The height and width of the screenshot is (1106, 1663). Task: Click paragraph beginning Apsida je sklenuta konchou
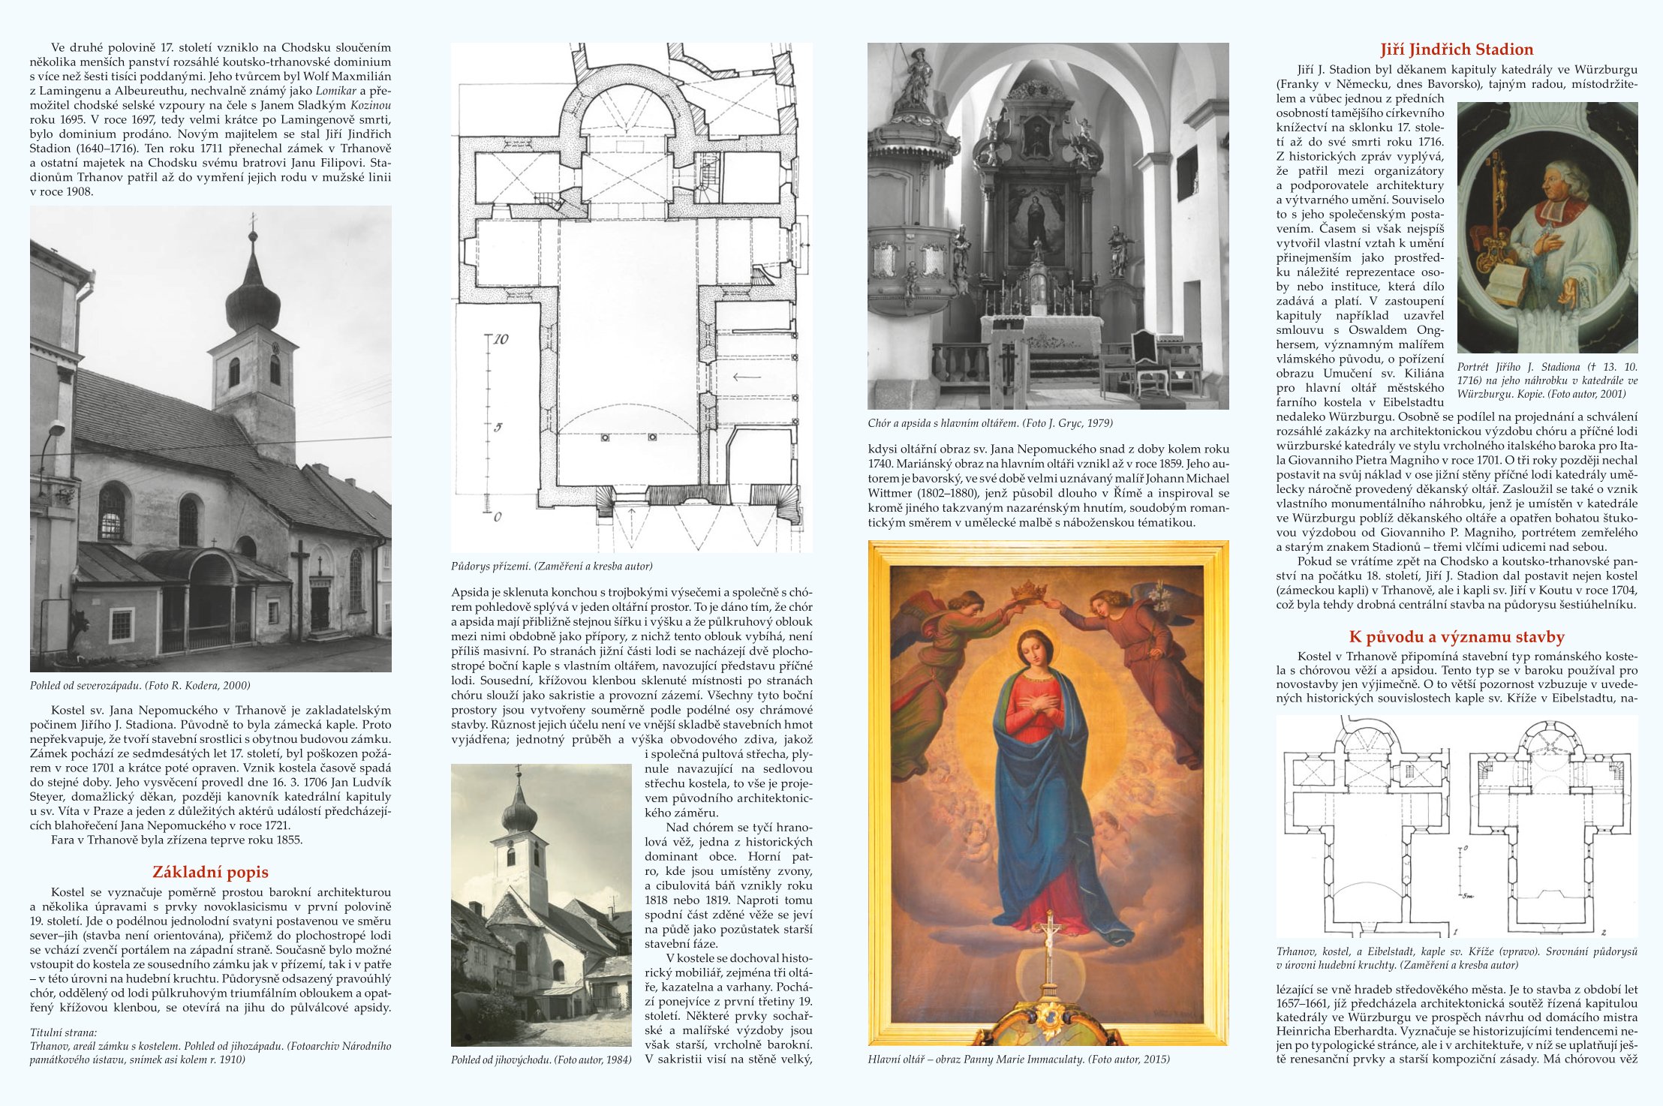(631, 665)
